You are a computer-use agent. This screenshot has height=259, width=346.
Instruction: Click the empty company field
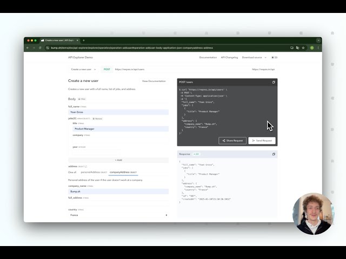click(x=121, y=140)
